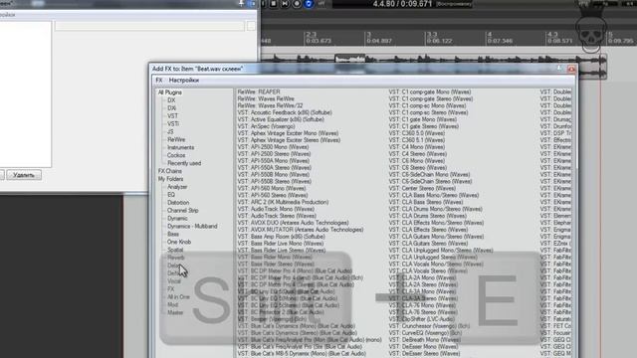Select the Cockos category
The width and height of the screenshot is (637, 358).
[176, 155]
